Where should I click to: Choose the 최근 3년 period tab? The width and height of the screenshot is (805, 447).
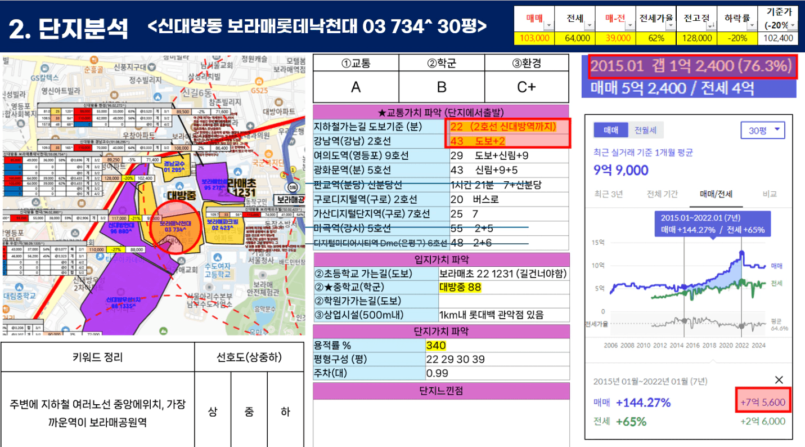click(x=608, y=194)
